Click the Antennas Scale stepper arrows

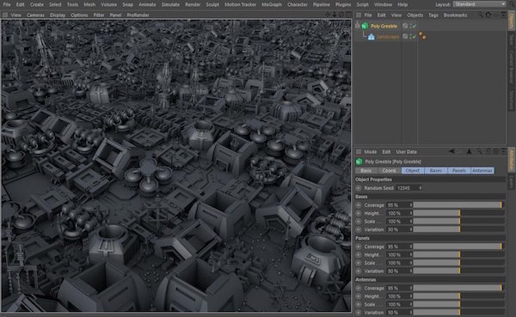[411, 304]
